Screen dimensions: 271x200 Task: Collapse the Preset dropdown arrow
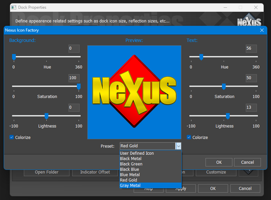tap(179, 146)
